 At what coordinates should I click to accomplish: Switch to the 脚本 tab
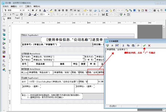(x=9, y=18)
